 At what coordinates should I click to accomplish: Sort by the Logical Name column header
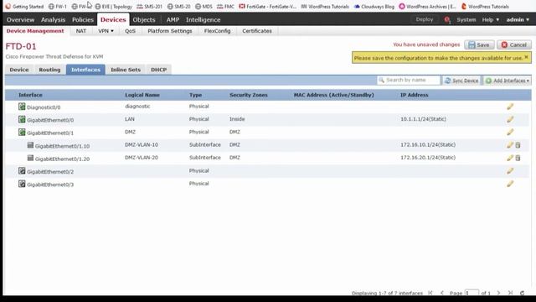(142, 95)
